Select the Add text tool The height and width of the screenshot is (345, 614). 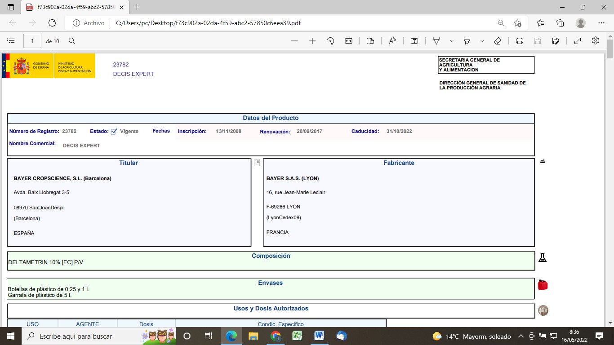tap(414, 41)
